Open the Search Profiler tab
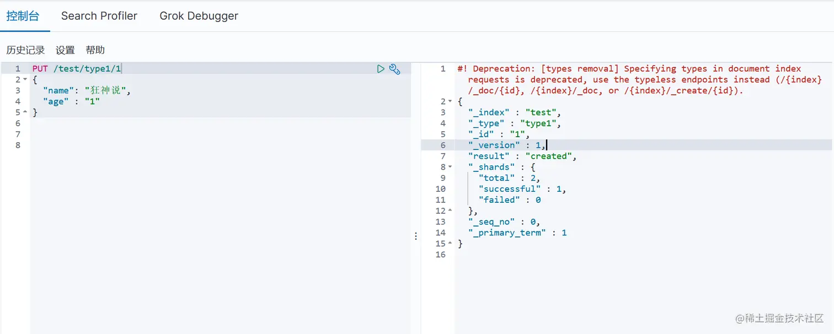834x334 pixels. [x=99, y=16]
